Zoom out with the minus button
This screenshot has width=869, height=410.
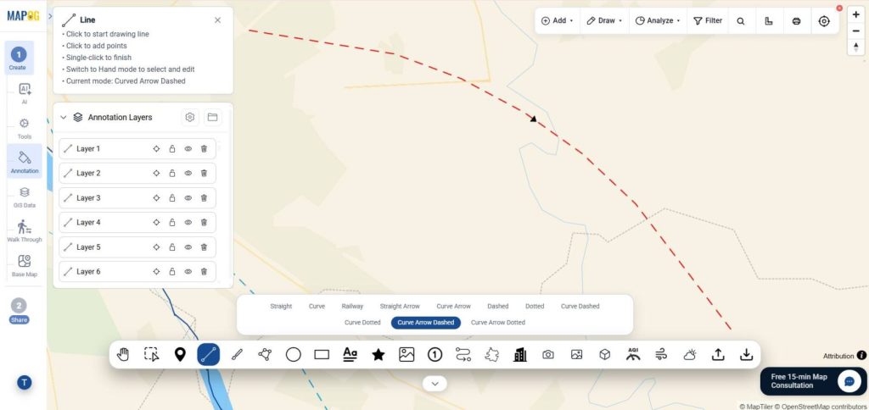pyautogui.click(x=855, y=31)
